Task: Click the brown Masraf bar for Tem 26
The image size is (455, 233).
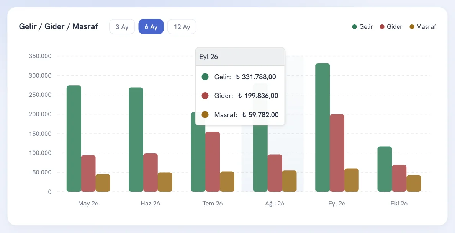Action: [227, 182]
